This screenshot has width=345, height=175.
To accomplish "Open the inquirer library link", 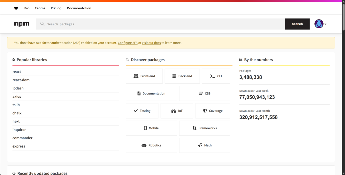I will point(19,130).
